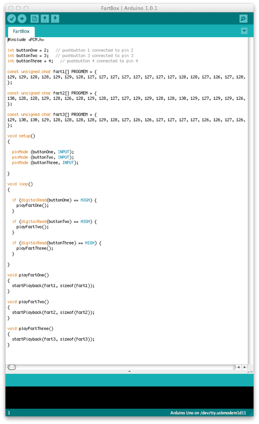Viewport: 259px width, 424px height.
Task: Click 'startPlayback(fart1, sizeof(fart1));' line
Action: tap(53, 285)
